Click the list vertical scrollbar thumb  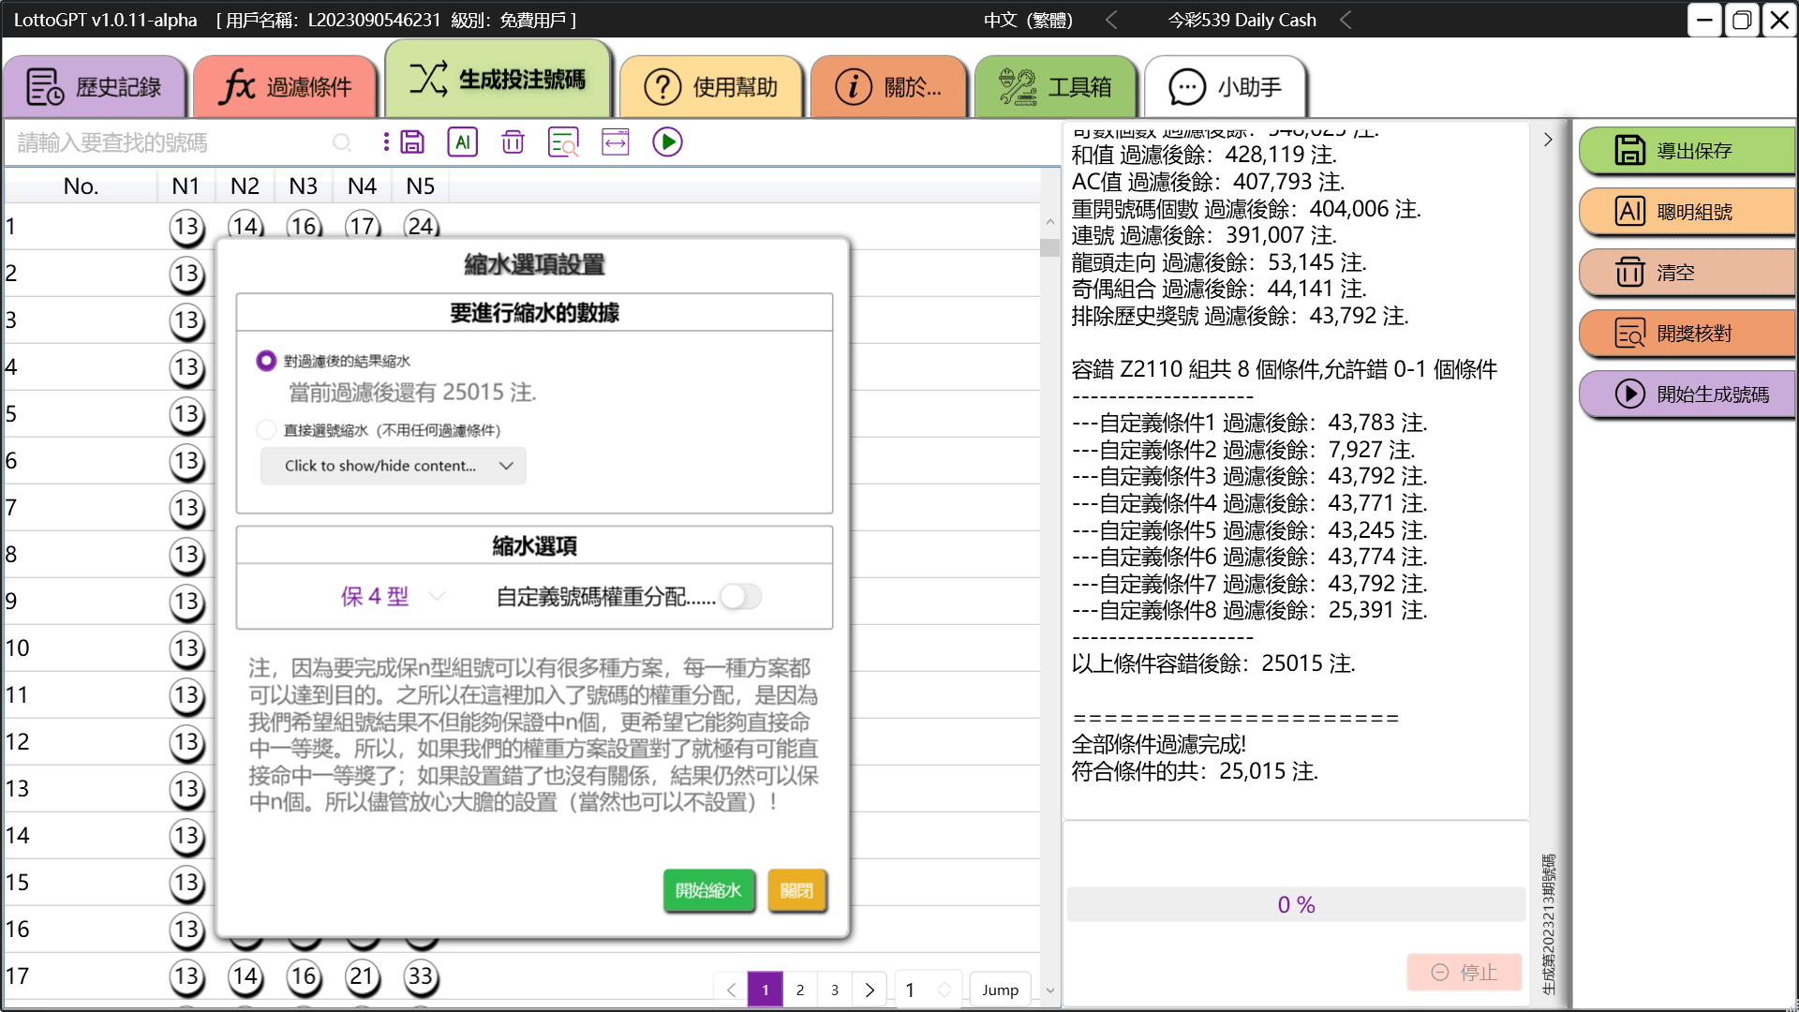click(x=1049, y=247)
